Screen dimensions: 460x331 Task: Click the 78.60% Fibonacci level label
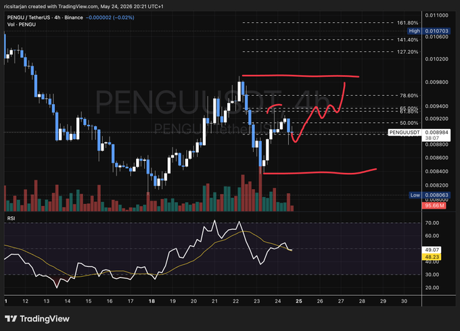409,95
